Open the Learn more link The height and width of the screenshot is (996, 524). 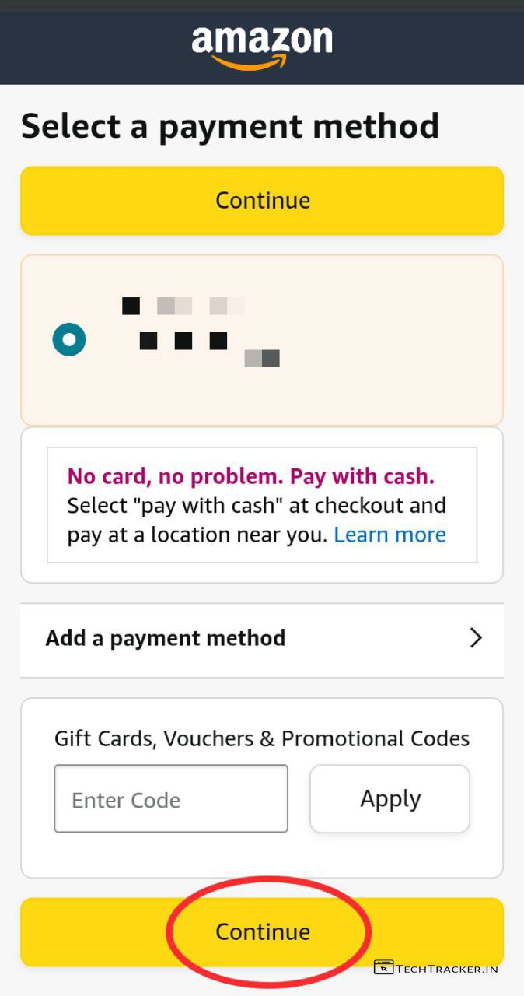(390, 535)
